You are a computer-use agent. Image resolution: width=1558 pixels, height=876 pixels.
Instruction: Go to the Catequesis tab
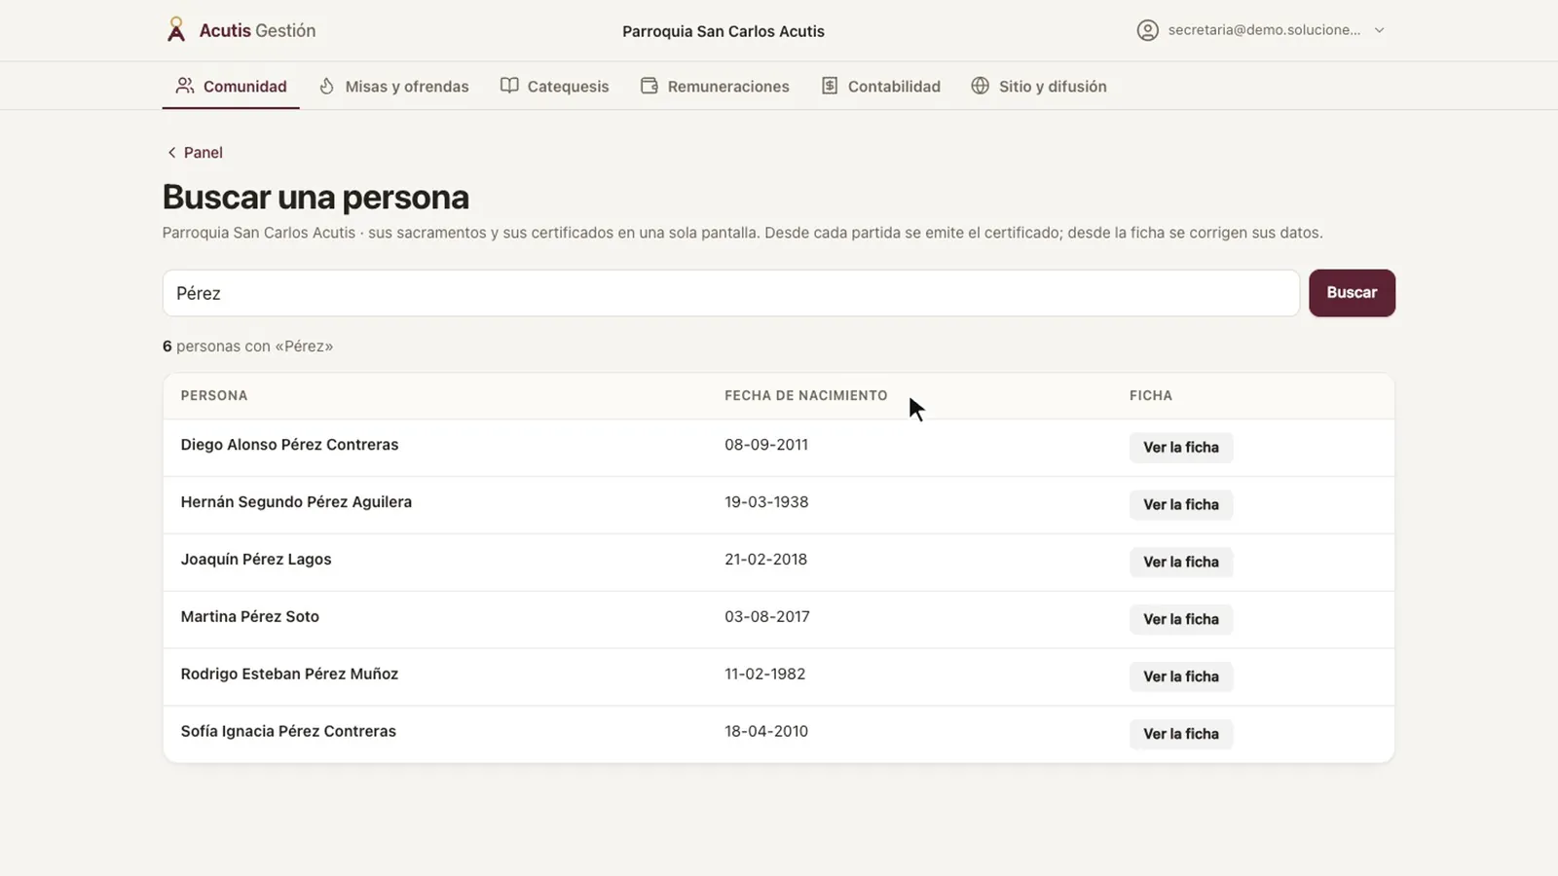coord(554,86)
